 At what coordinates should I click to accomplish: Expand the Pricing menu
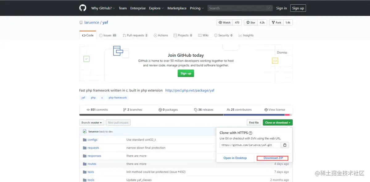point(196,8)
